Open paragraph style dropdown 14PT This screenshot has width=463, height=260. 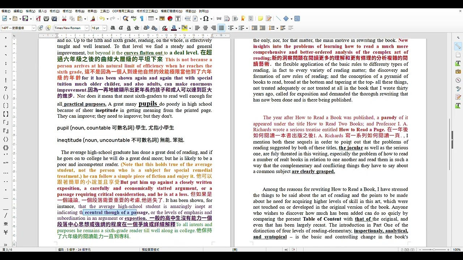(34, 28)
